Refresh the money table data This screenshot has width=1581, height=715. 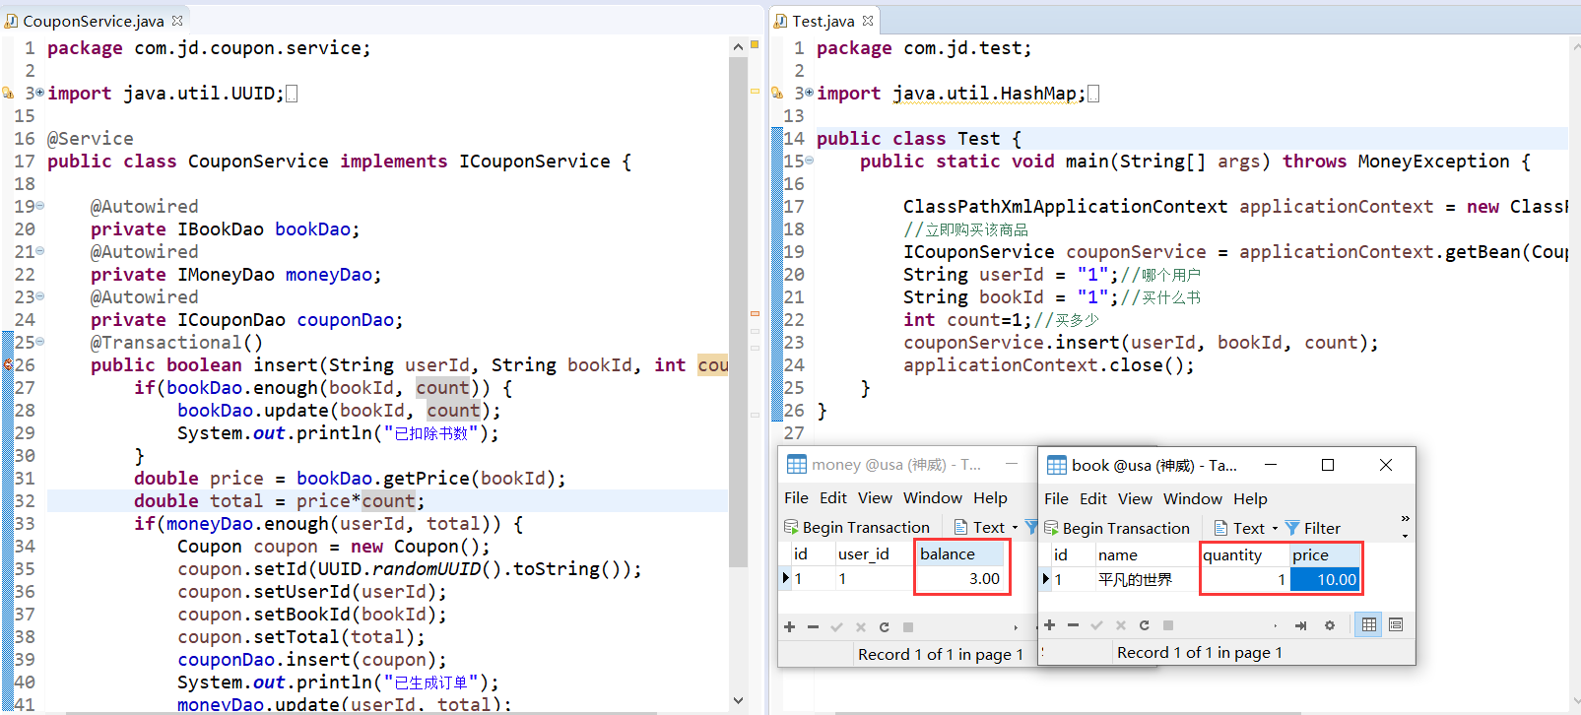885,627
